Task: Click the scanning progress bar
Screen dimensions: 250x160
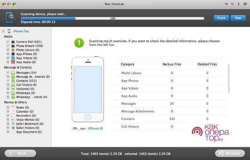Action: (112, 18)
